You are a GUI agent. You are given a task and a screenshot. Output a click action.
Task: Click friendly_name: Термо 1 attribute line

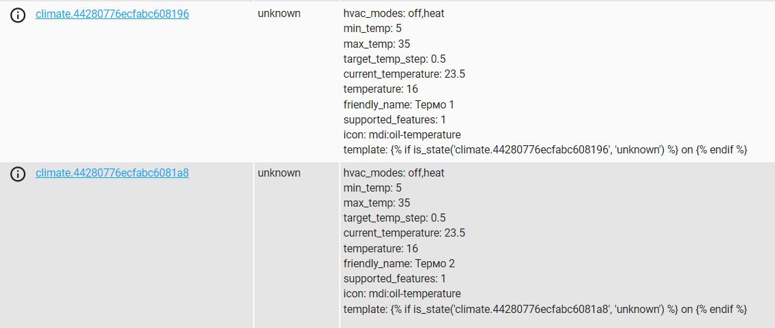click(x=398, y=105)
